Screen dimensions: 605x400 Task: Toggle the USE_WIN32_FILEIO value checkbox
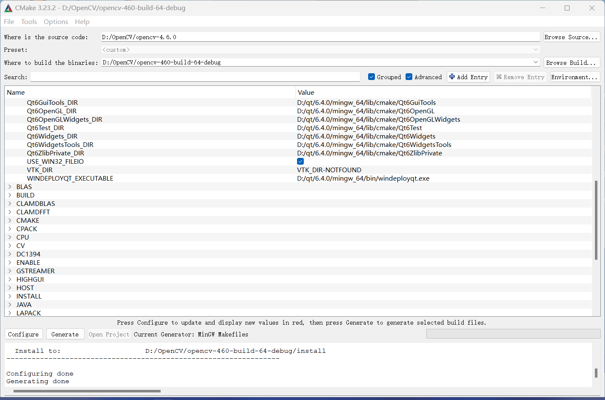(300, 161)
